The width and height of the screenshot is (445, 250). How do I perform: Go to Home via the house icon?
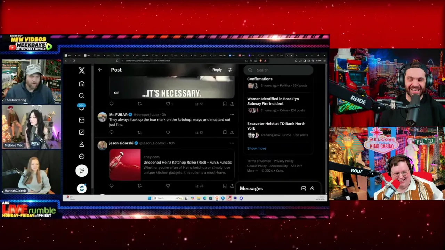point(82,84)
